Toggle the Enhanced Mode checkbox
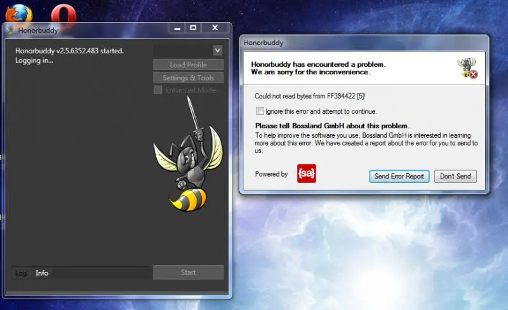 click(x=157, y=90)
